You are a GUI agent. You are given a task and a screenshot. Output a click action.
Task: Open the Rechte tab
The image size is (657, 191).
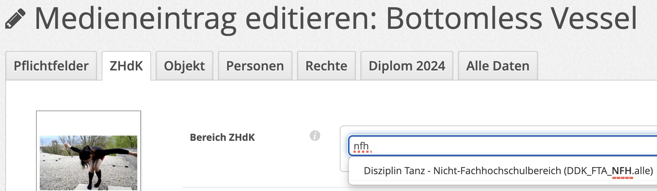point(326,66)
